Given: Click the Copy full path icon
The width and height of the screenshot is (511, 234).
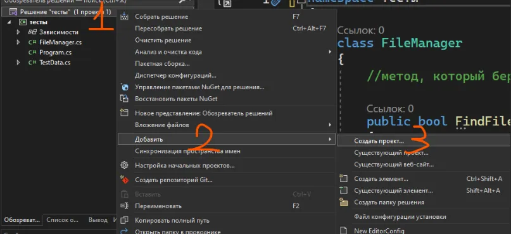Looking at the screenshot, I should (124, 220).
